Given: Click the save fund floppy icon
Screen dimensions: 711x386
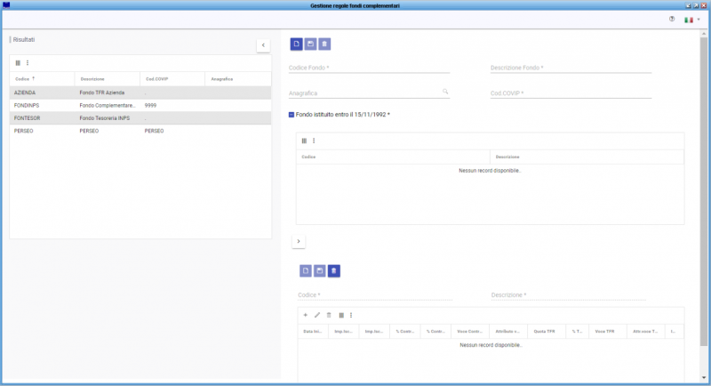Looking at the screenshot, I should (310, 44).
